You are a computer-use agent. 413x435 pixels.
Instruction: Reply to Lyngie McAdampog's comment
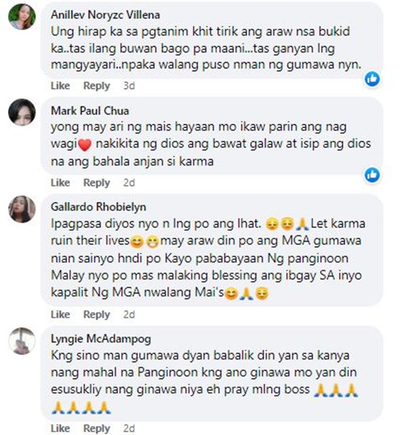pyautogui.click(x=97, y=428)
